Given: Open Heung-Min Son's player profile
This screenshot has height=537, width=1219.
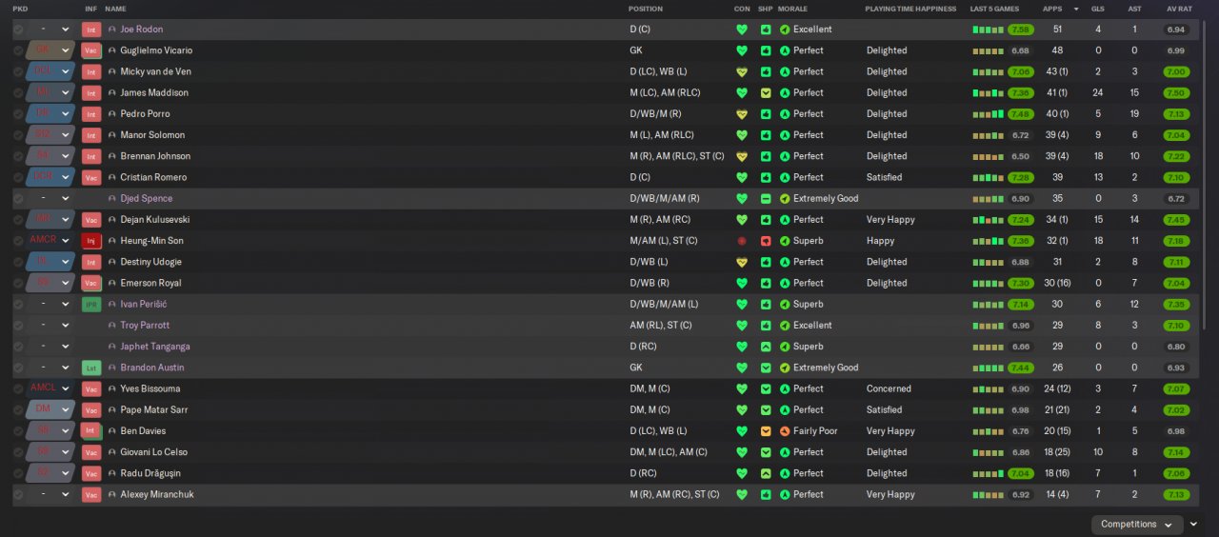Looking at the screenshot, I should pos(151,241).
